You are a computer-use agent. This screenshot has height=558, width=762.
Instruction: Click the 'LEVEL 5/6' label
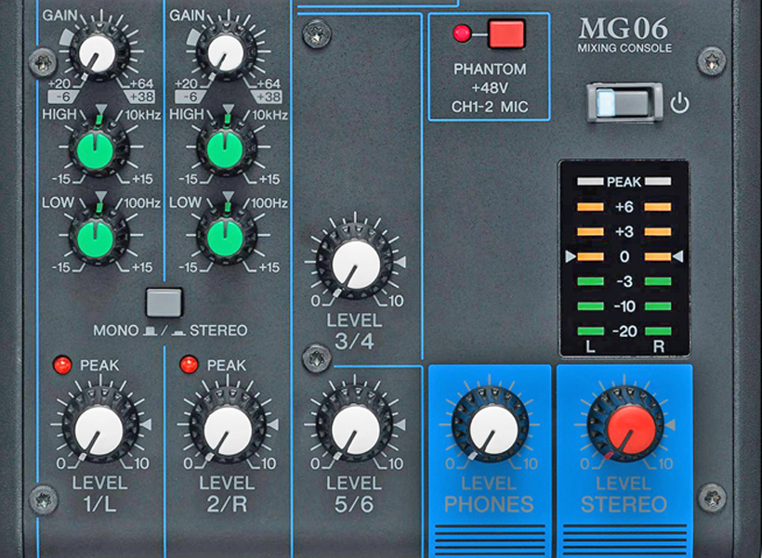click(x=354, y=494)
